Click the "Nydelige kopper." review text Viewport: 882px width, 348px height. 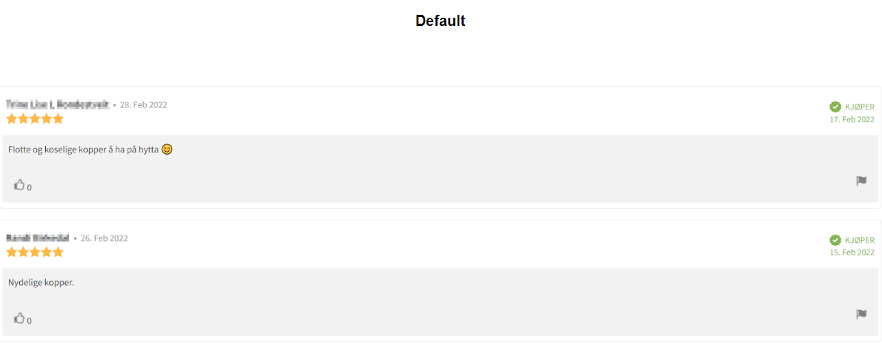coord(42,283)
